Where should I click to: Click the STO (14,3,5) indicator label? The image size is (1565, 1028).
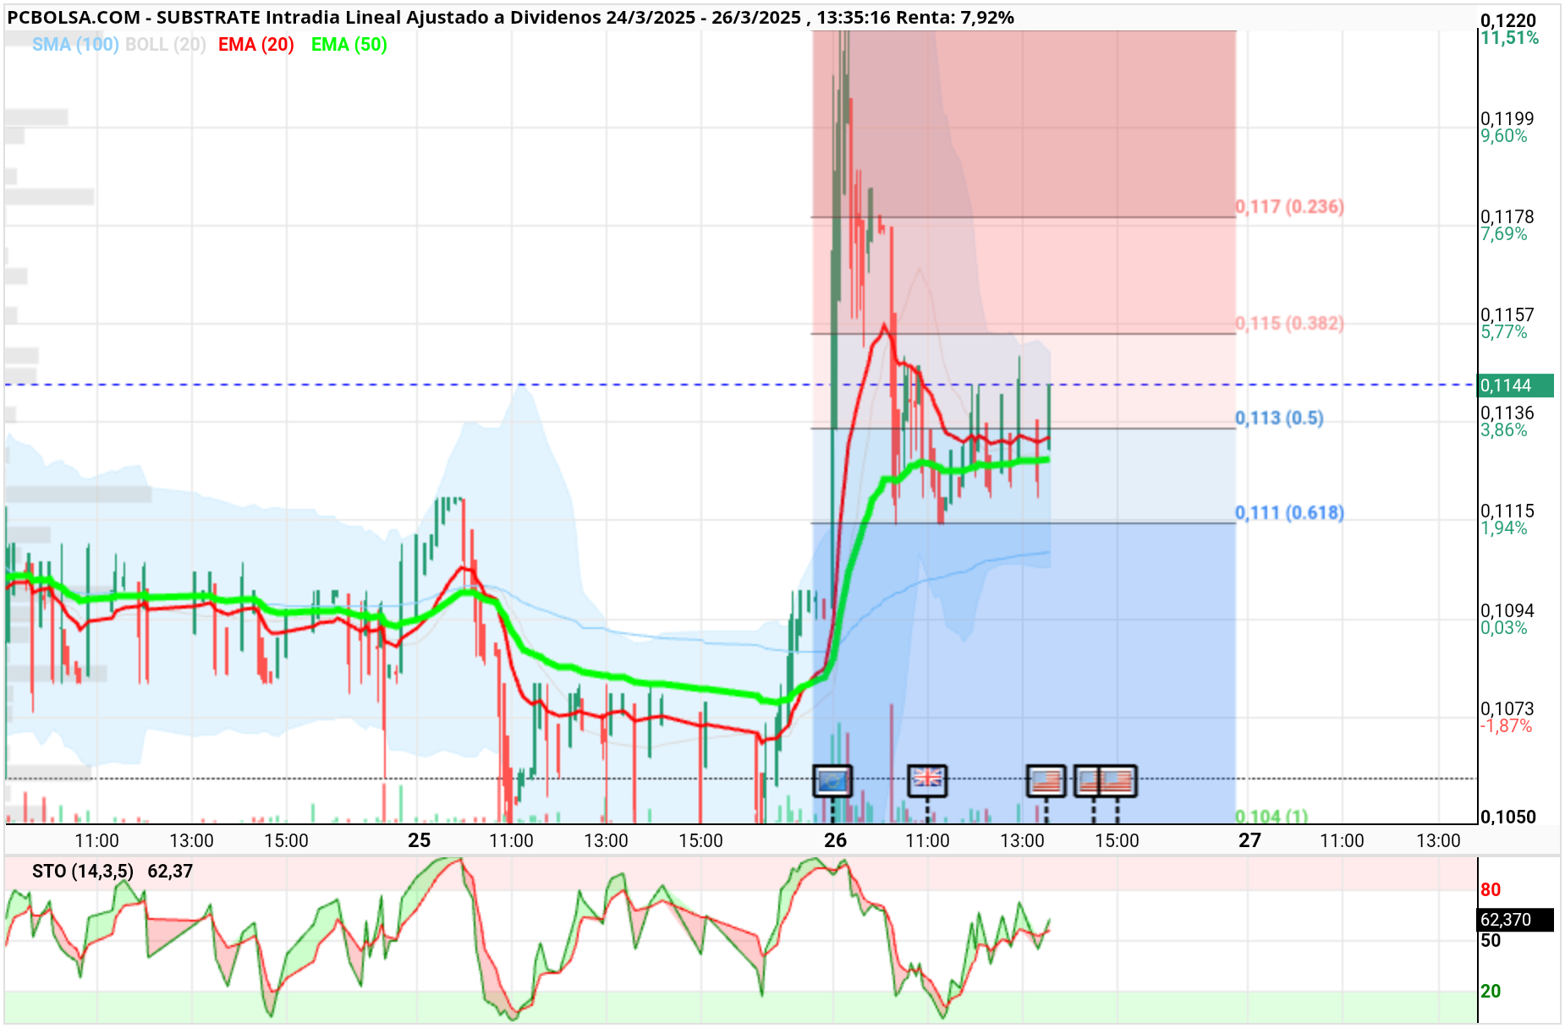(83, 871)
